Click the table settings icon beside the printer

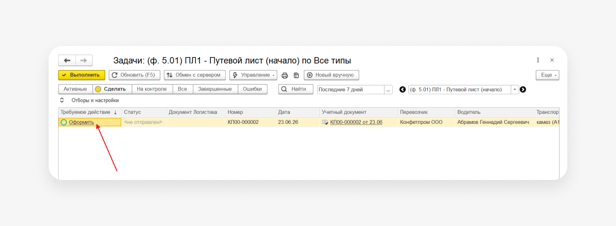click(296, 75)
